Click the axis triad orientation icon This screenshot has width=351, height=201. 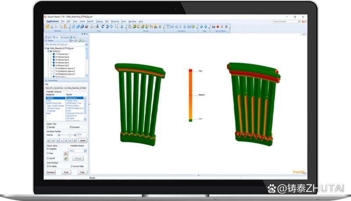pos(92,27)
